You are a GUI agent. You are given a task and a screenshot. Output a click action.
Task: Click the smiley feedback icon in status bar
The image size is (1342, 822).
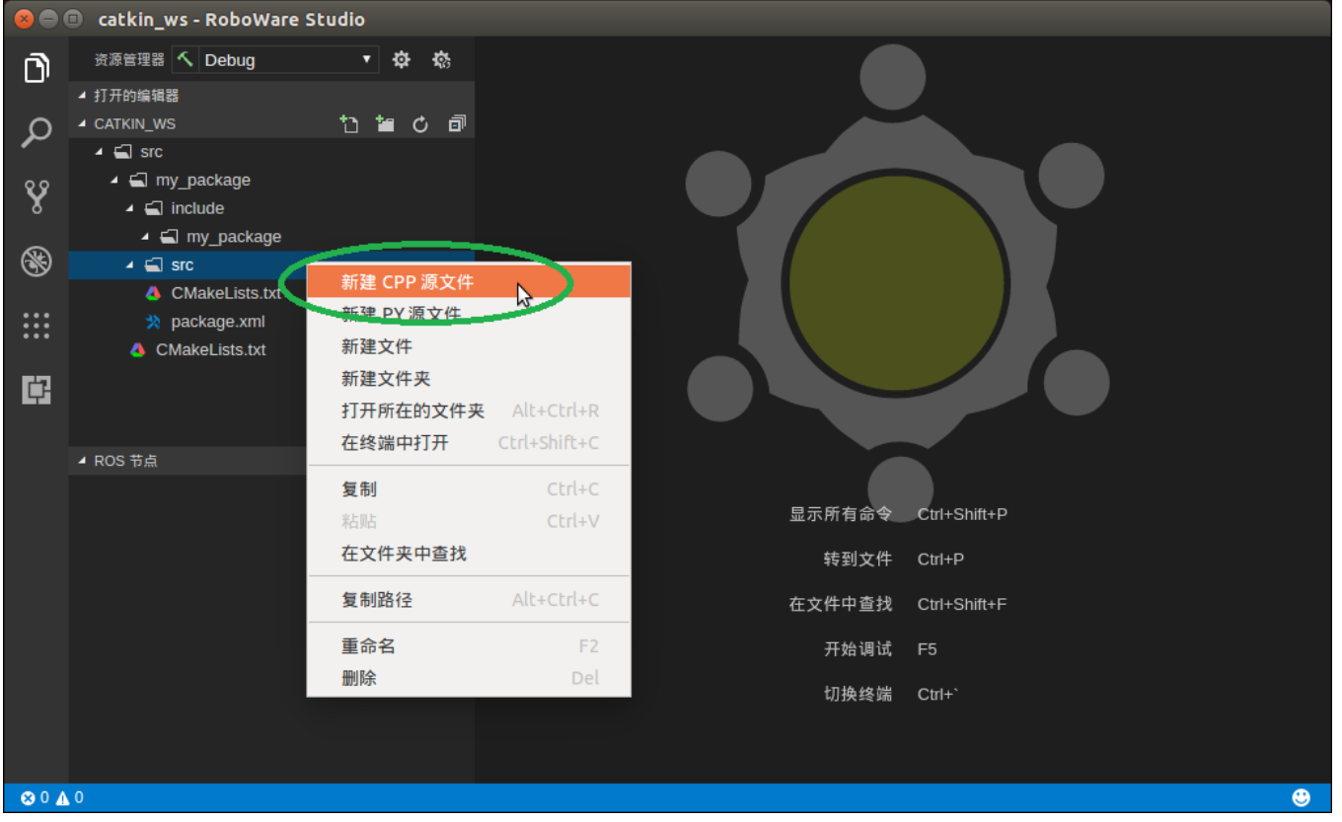(1302, 797)
